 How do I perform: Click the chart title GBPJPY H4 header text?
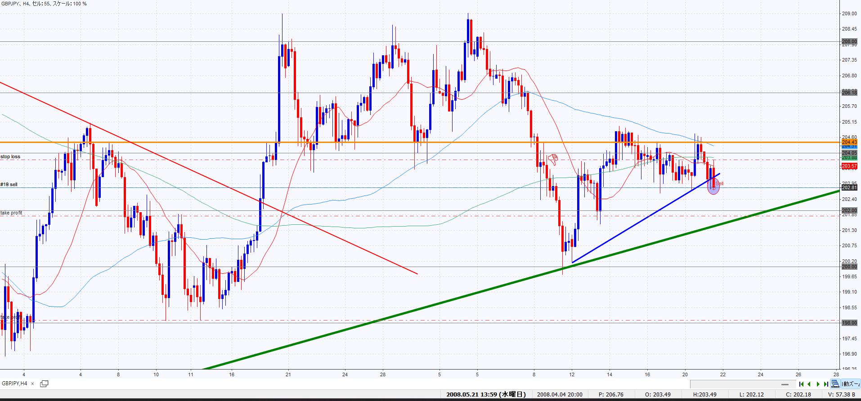coord(44,4)
